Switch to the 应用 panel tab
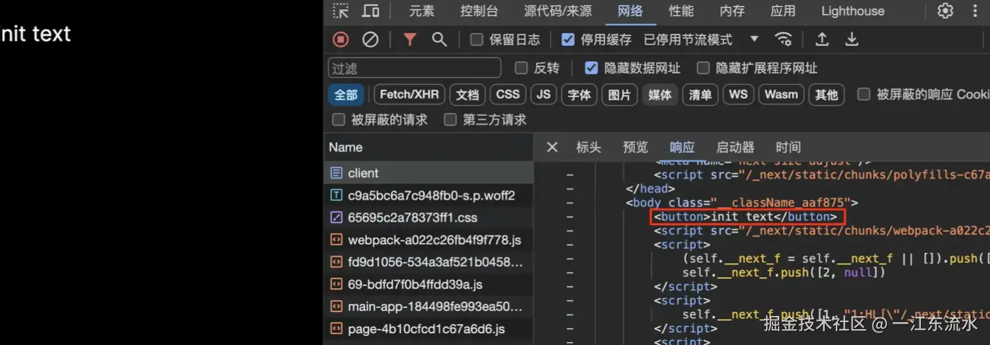This screenshot has width=990, height=345. point(783,11)
